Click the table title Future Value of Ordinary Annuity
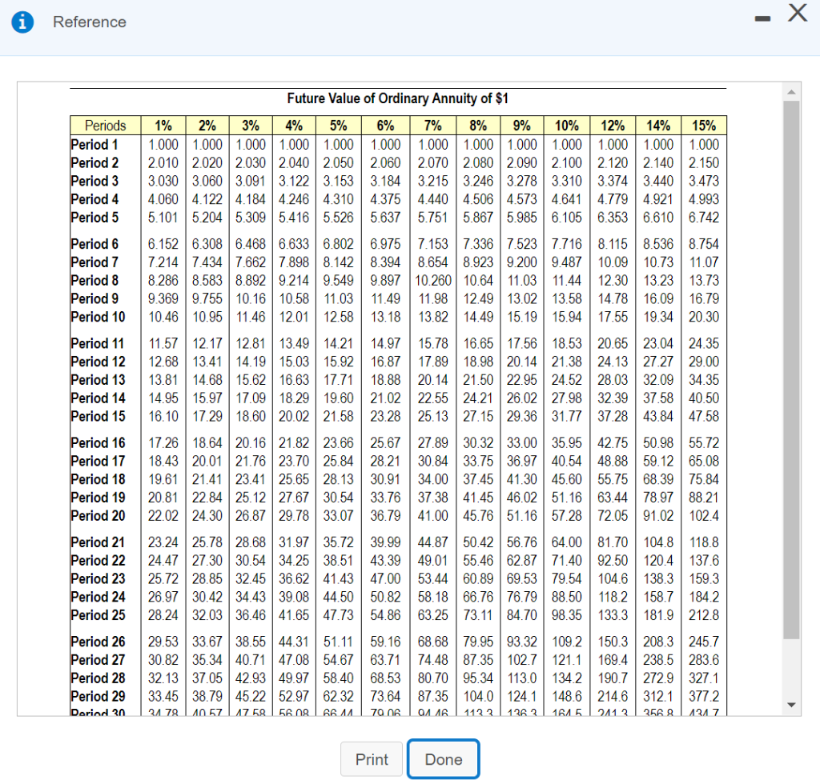This screenshot has height=784, width=820. point(399,98)
